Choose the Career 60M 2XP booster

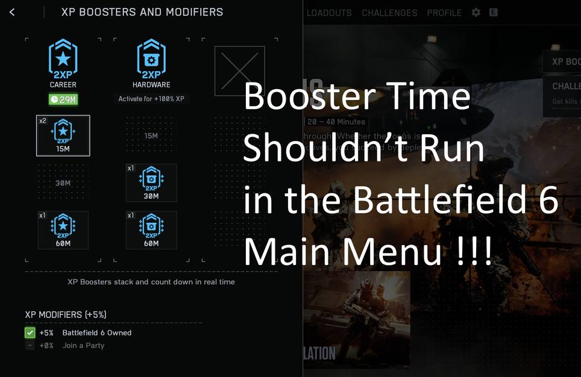tap(63, 230)
